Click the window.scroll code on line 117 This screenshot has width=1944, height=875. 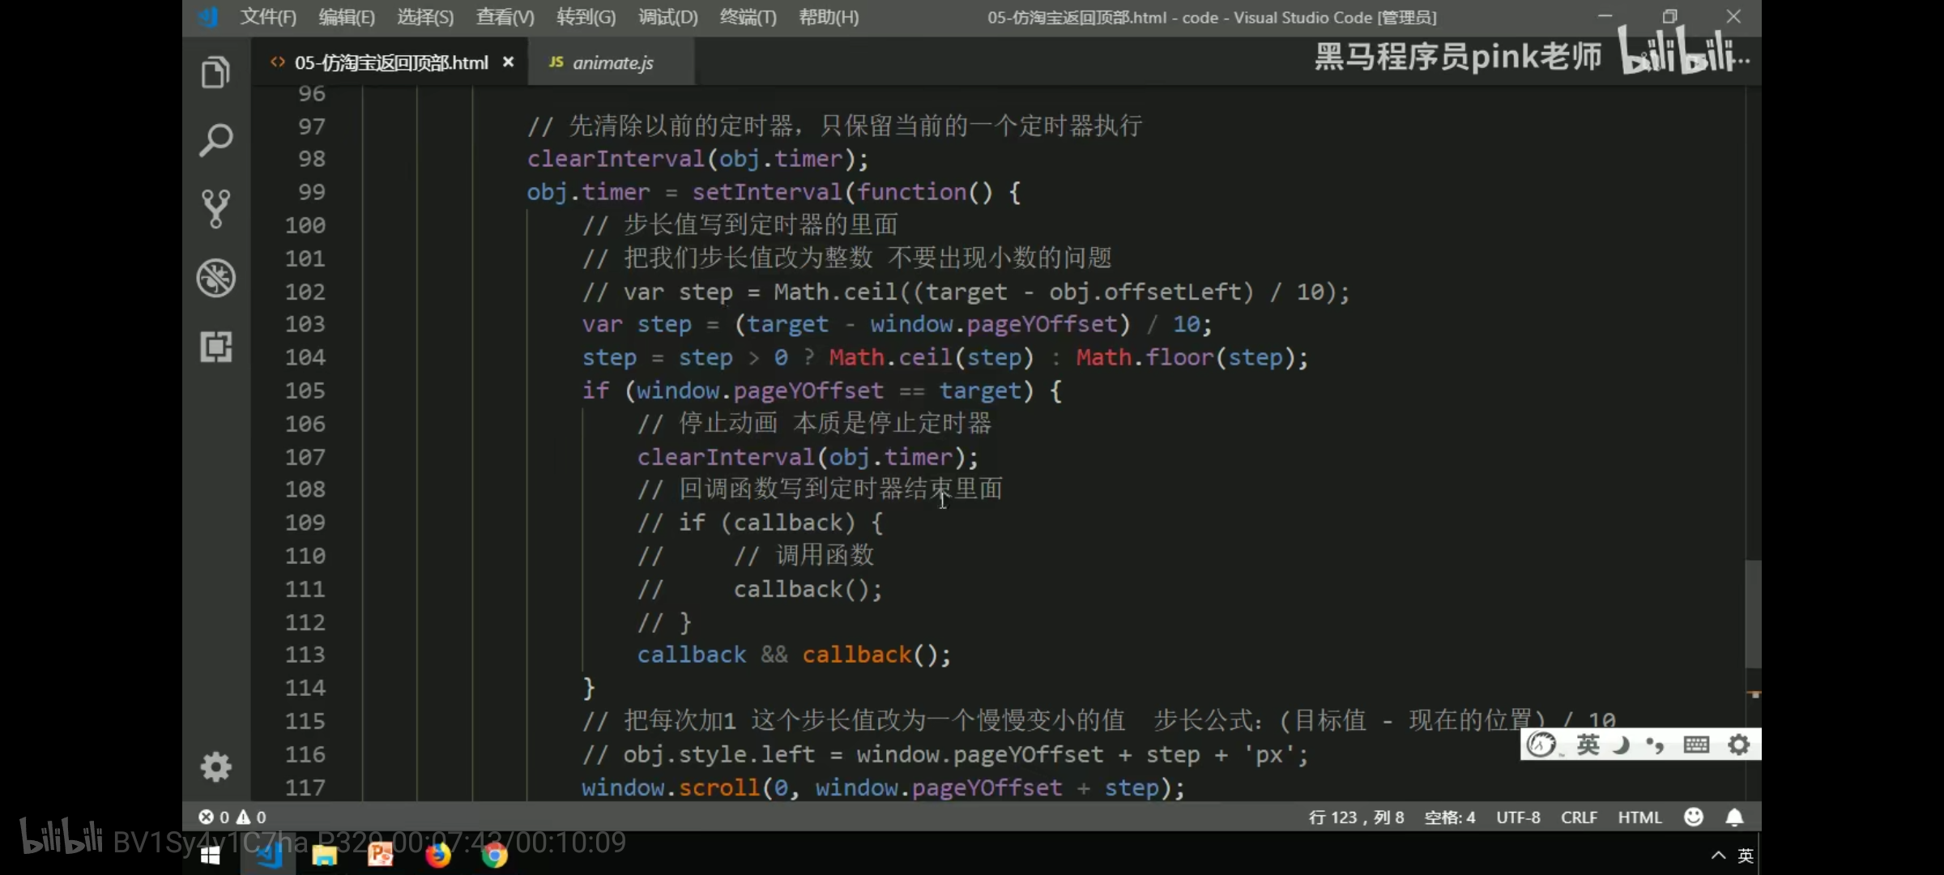click(x=883, y=787)
